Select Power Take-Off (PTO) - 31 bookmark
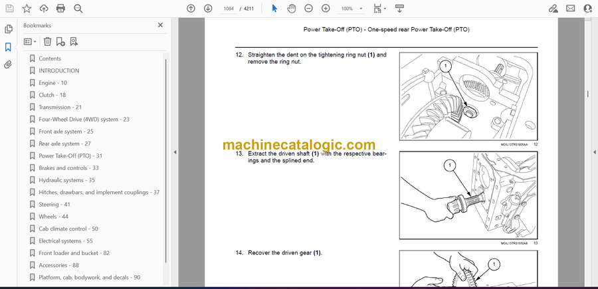Image resolution: width=598 pixels, height=289 pixels. 70,155
